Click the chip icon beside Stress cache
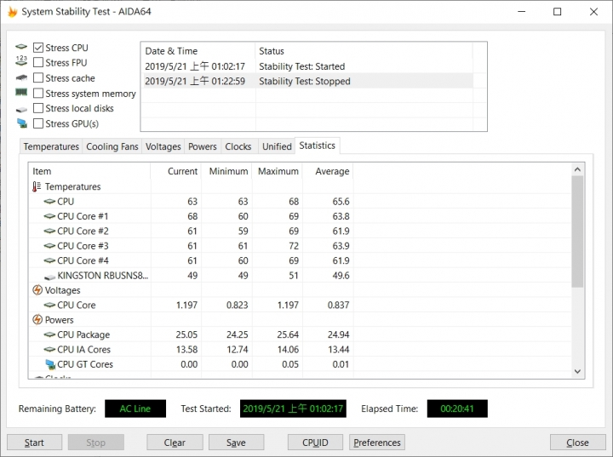The image size is (613, 457). coord(21,77)
